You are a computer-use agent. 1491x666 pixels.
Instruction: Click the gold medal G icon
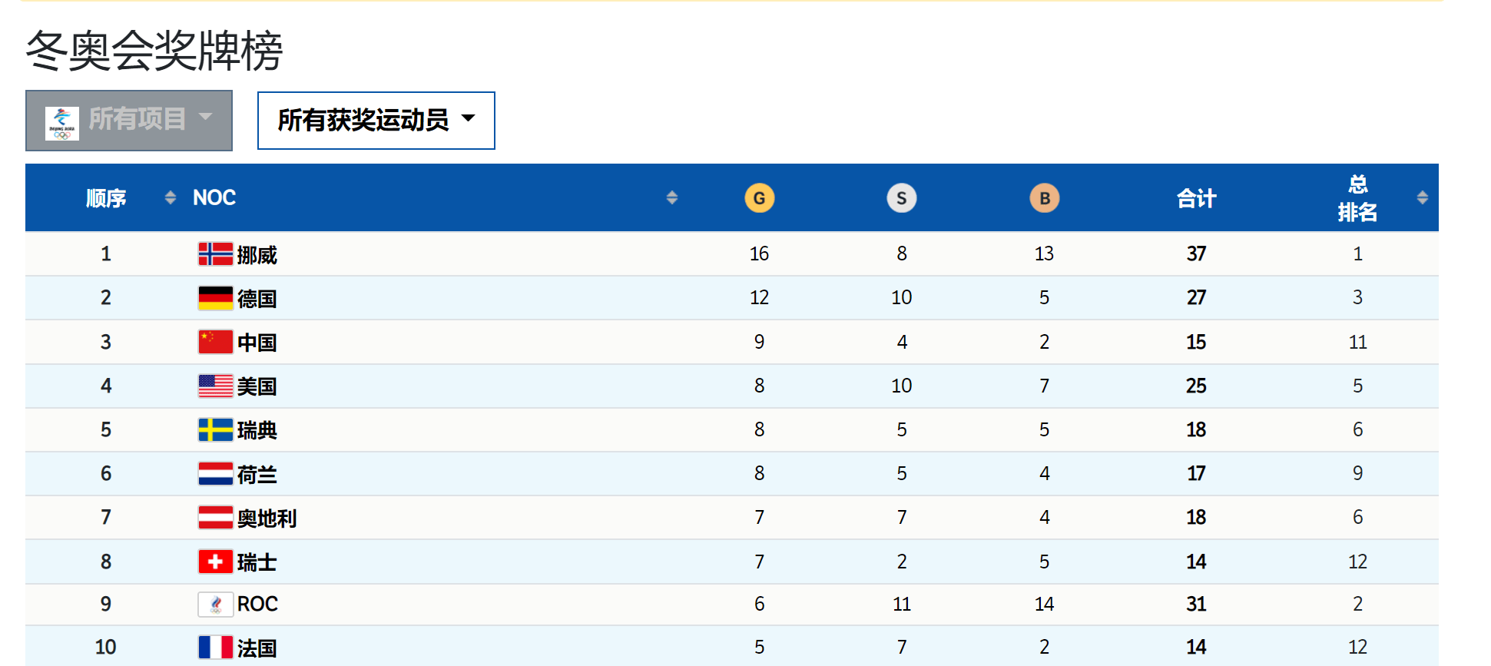click(x=759, y=198)
